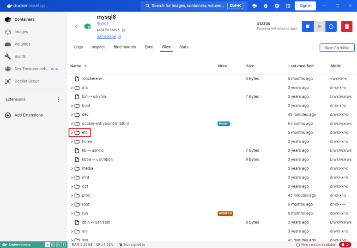357x248 pixels.
Task: Pause engine with status bar pause button
Action: [x=52, y=245]
